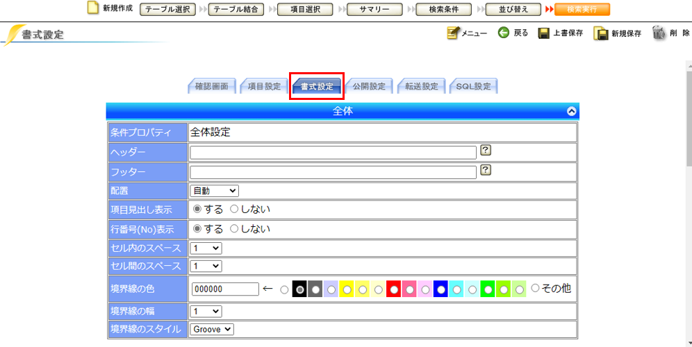Select しない for 項目見出し表示
Screen dimensions: 692x347
click(x=234, y=210)
